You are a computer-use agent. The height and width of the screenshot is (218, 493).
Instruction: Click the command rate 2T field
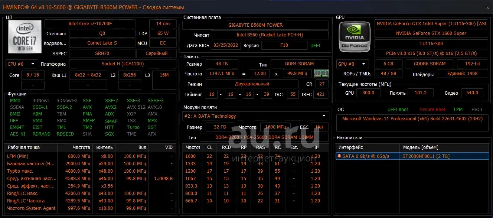322,84
